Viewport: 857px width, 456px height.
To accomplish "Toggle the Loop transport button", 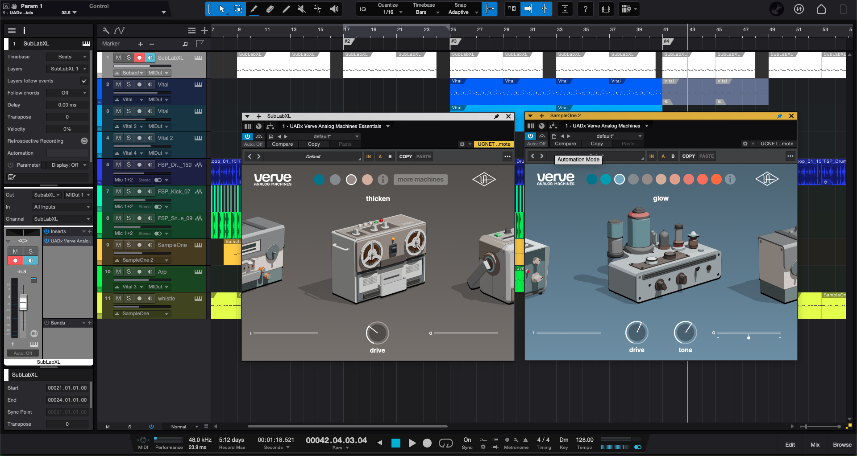I will 445,443.
